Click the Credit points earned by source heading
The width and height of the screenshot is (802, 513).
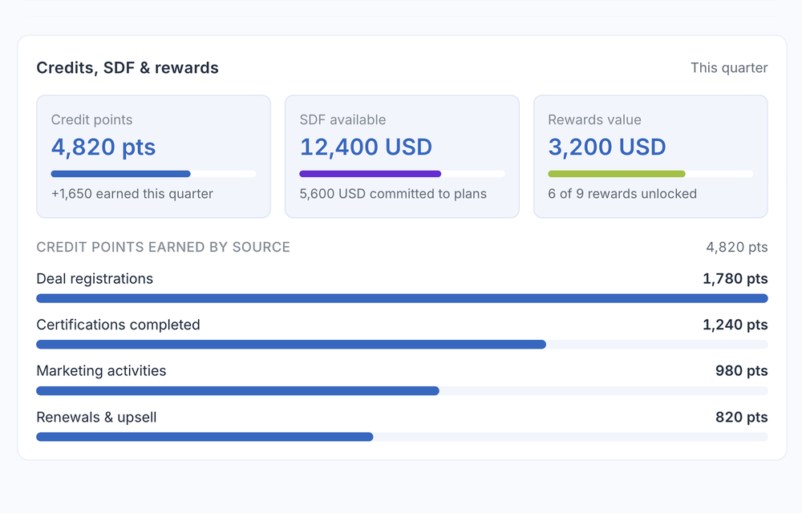[x=163, y=248]
